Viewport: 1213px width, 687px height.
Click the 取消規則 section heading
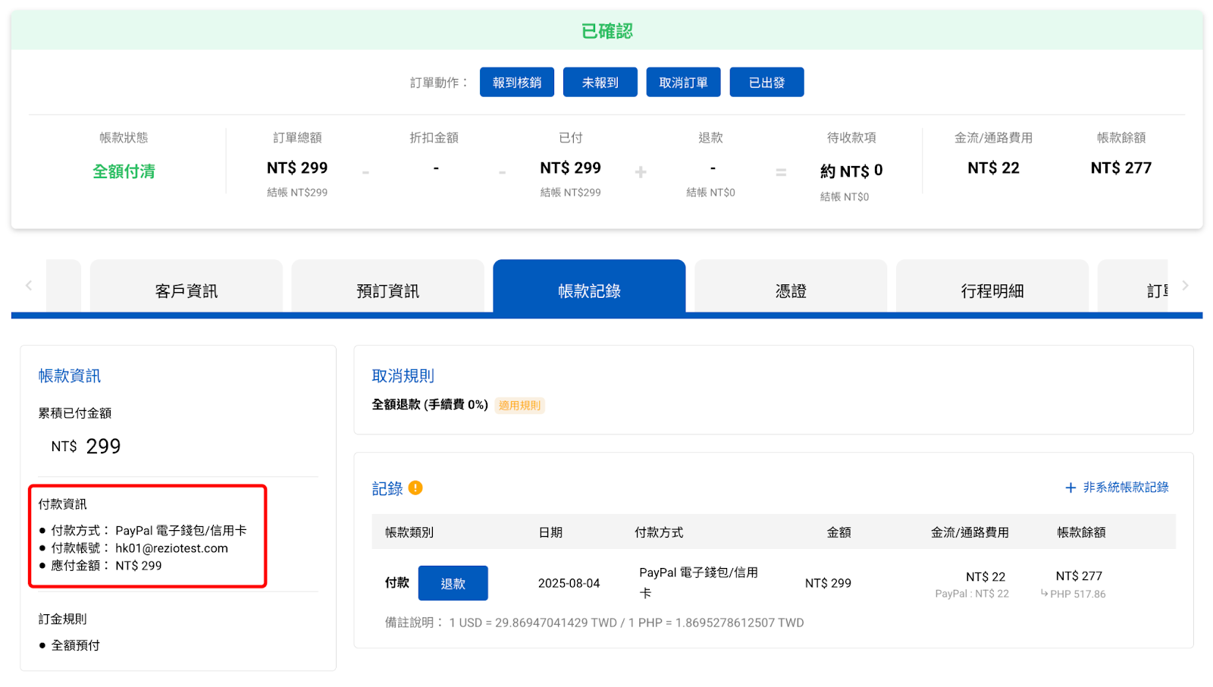point(403,376)
